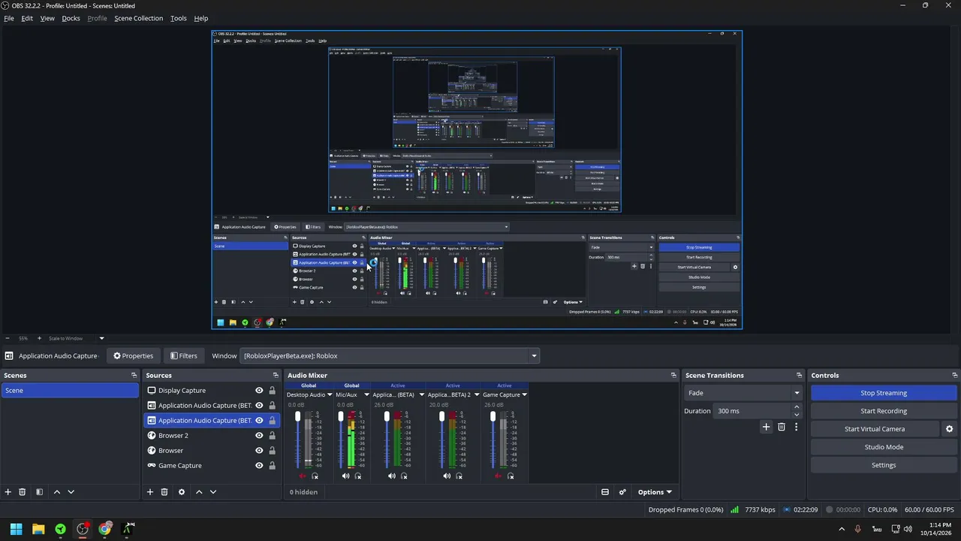Move selected source down in Sources toolbar
The width and height of the screenshot is (961, 541).
213,492
